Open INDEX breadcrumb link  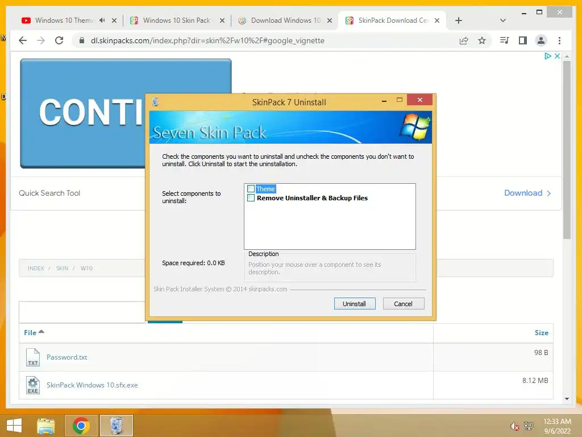click(36, 269)
